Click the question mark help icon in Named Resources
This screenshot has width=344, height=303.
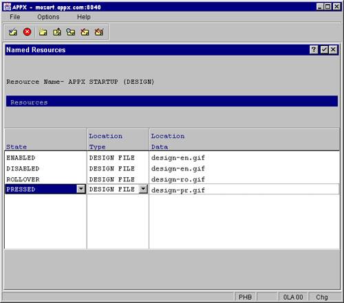tap(314, 49)
